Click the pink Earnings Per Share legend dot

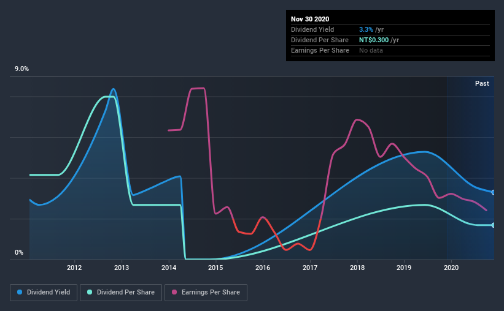[174, 292]
